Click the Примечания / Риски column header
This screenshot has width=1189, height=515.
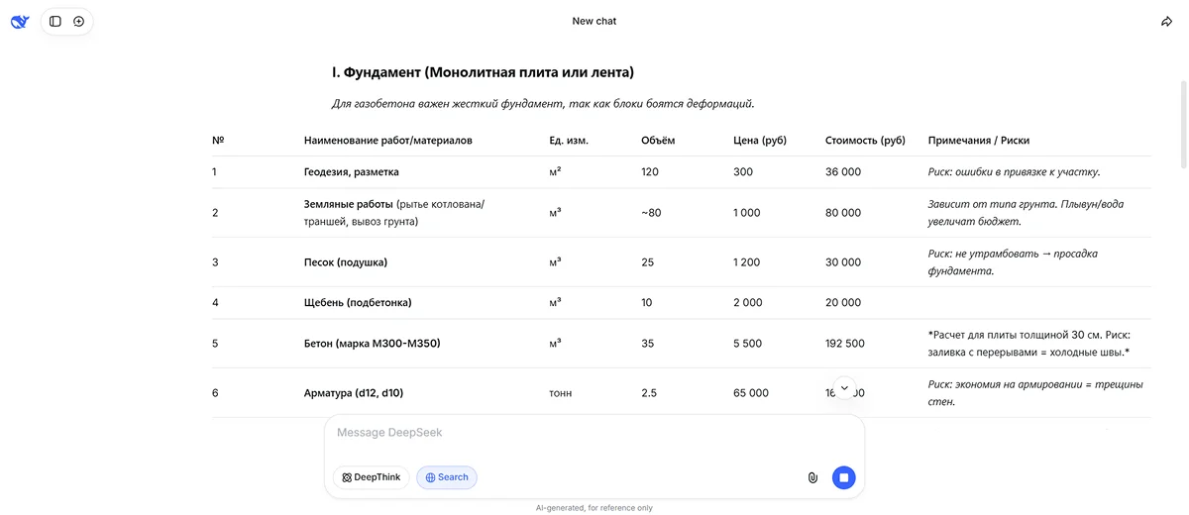point(978,141)
